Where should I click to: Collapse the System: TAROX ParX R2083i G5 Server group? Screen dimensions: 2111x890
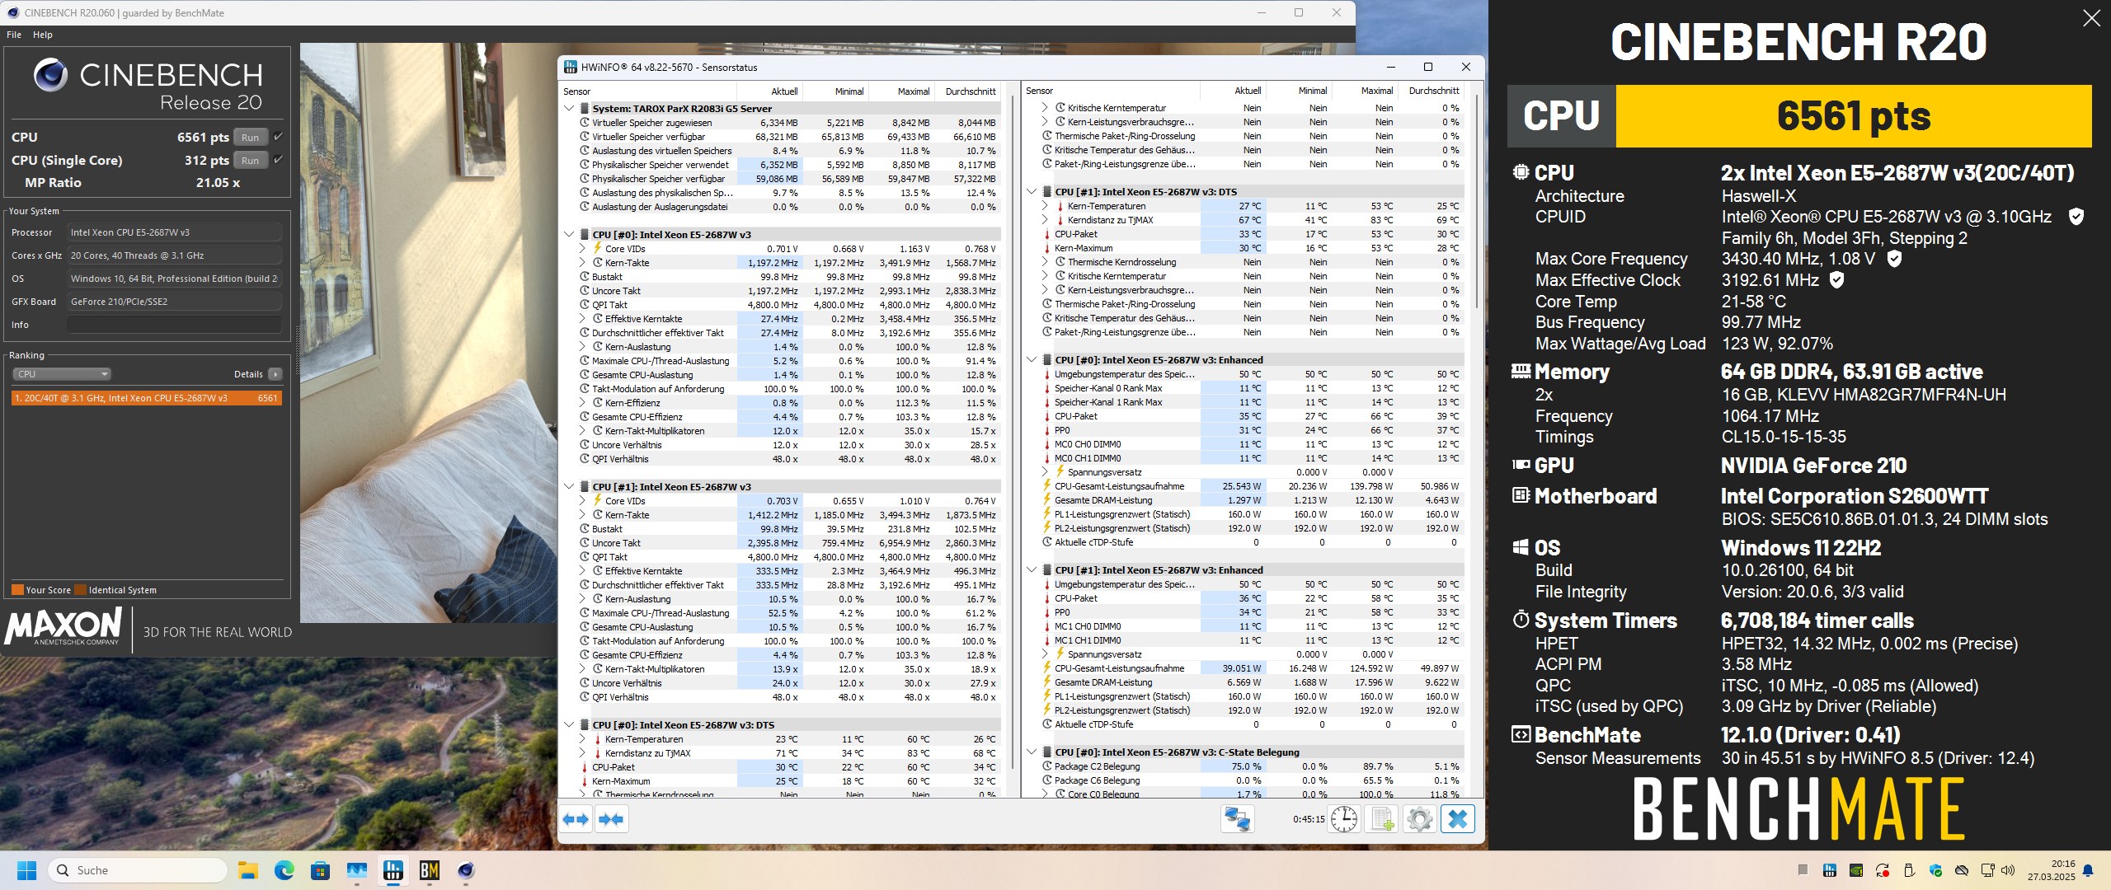click(x=569, y=109)
